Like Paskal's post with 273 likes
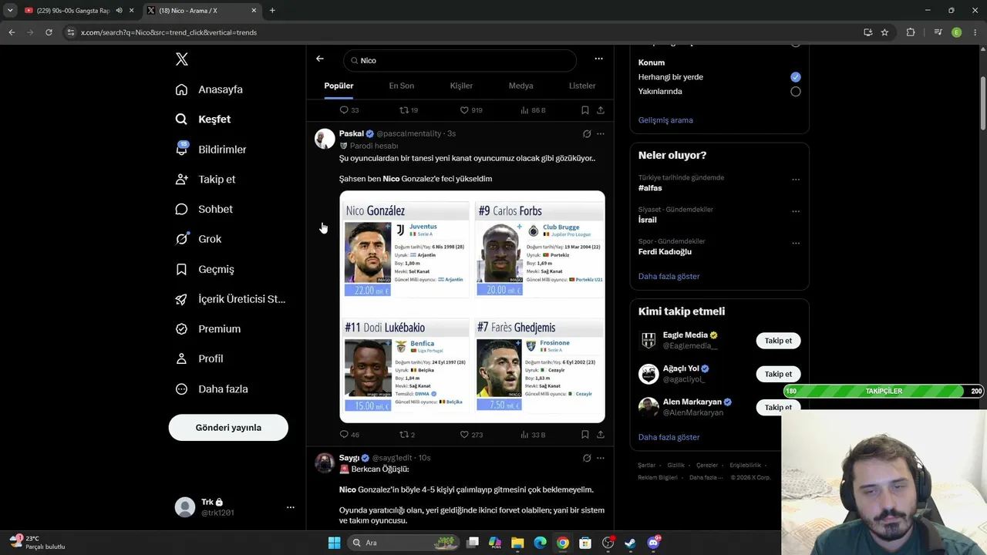 (471, 435)
